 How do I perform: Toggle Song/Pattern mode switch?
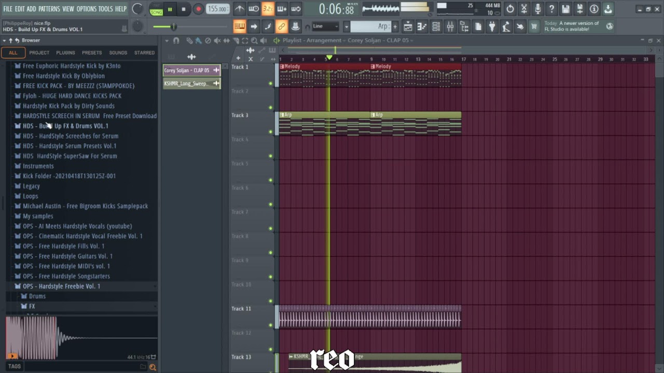click(156, 9)
